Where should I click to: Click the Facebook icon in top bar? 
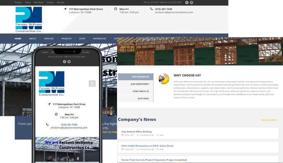click(x=187, y=2)
